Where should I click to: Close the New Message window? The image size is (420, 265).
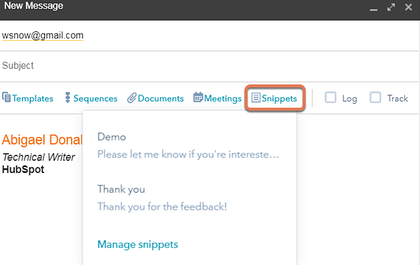pyautogui.click(x=408, y=7)
